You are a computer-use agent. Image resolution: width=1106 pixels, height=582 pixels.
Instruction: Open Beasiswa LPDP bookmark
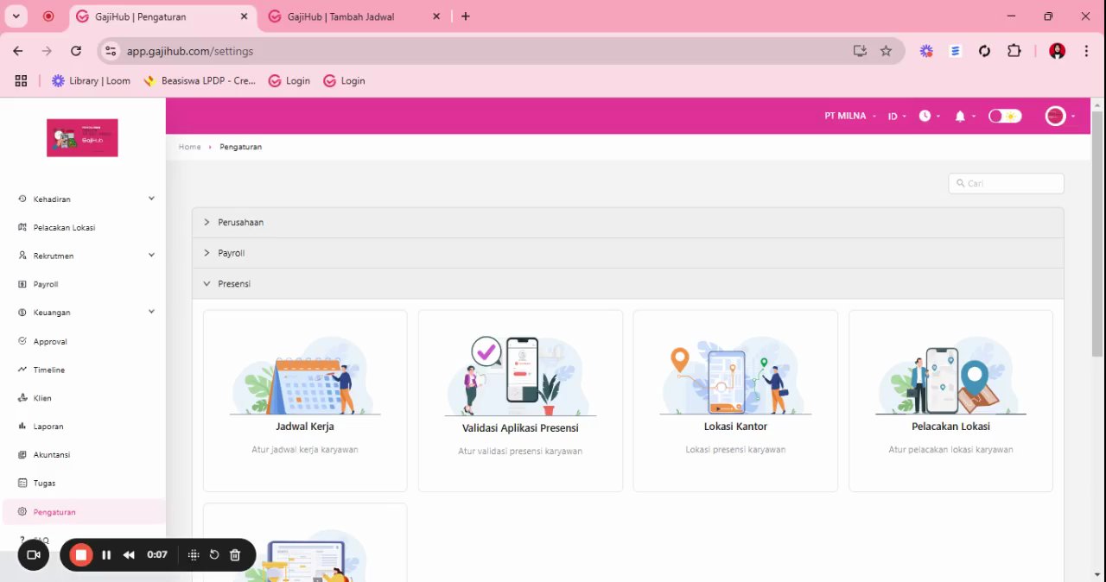(x=199, y=80)
